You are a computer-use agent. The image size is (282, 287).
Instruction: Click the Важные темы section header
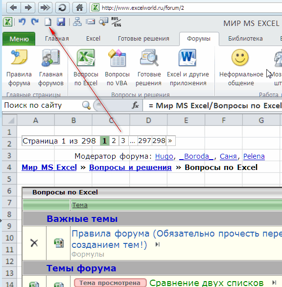[82, 218]
